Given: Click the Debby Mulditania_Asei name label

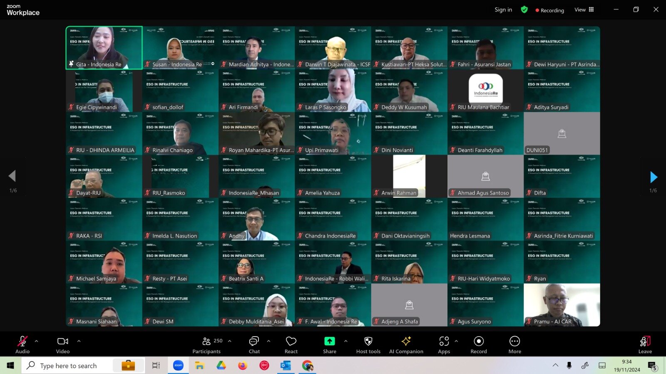Looking at the screenshot, I should point(256,321).
